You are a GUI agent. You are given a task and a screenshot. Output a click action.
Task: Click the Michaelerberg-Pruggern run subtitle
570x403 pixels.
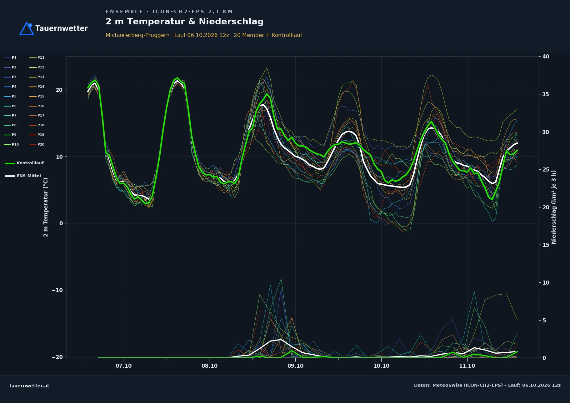click(x=204, y=35)
